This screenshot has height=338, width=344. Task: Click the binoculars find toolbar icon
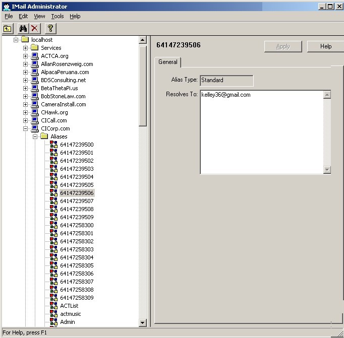[x=23, y=29]
